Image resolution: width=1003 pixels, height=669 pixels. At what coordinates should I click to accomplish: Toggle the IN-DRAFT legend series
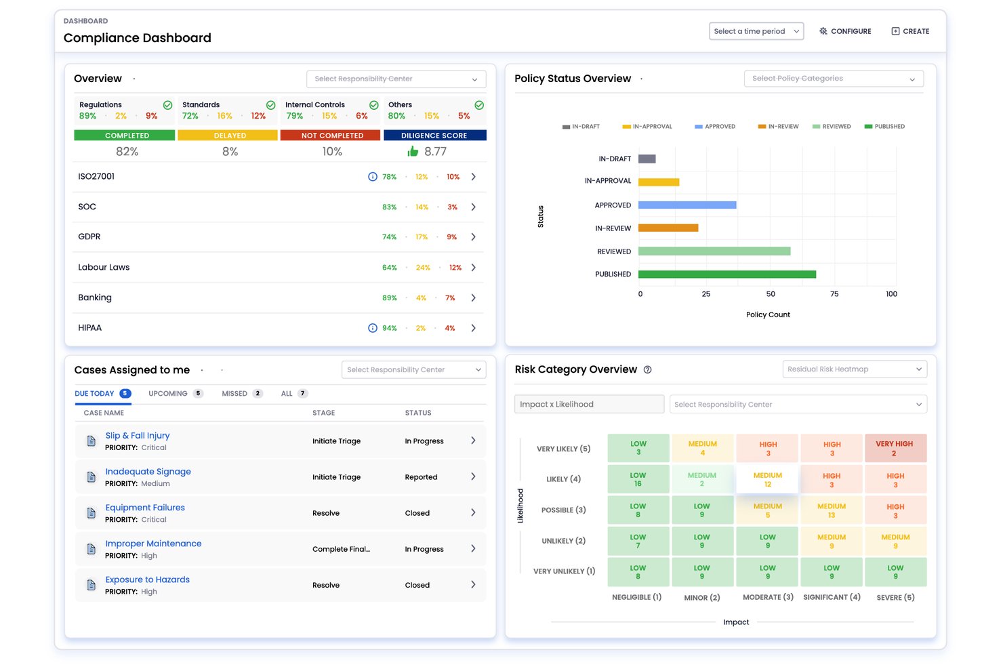pos(581,127)
